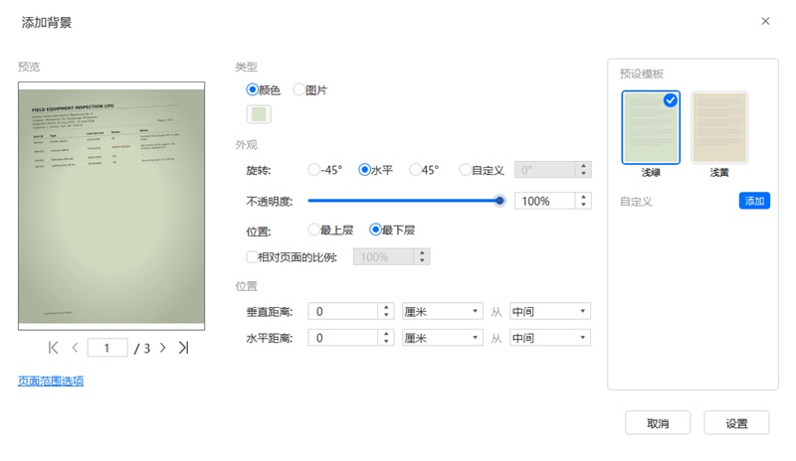Open 水平距离 unit dropdown 厘米

[x=442, y=338]
